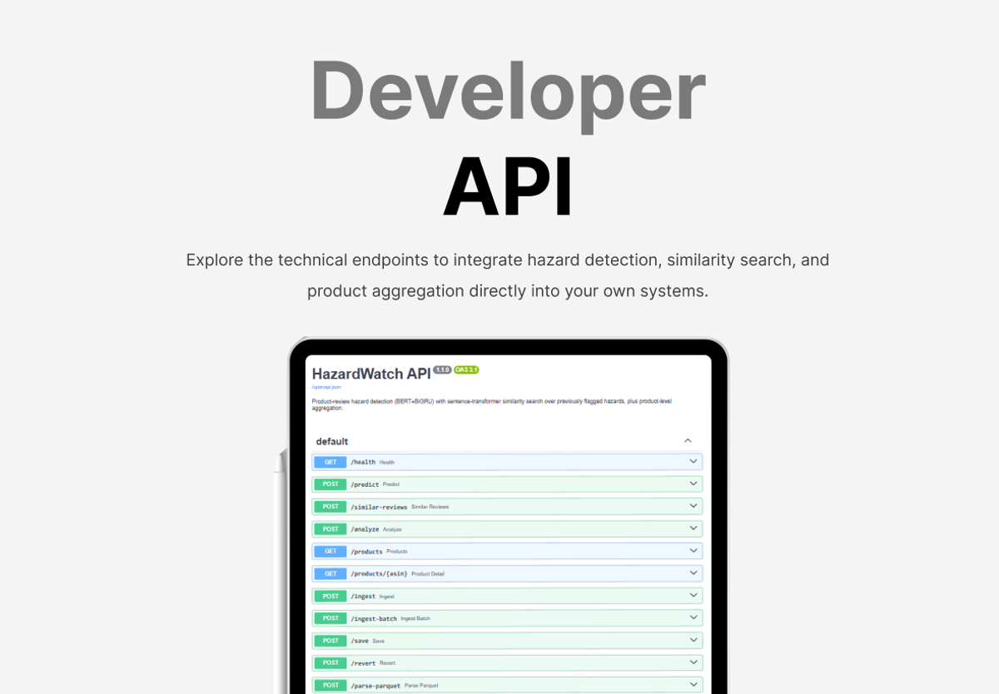Expand the /save endpoint chevron
The image size is (999, 694).
(693, 641)
